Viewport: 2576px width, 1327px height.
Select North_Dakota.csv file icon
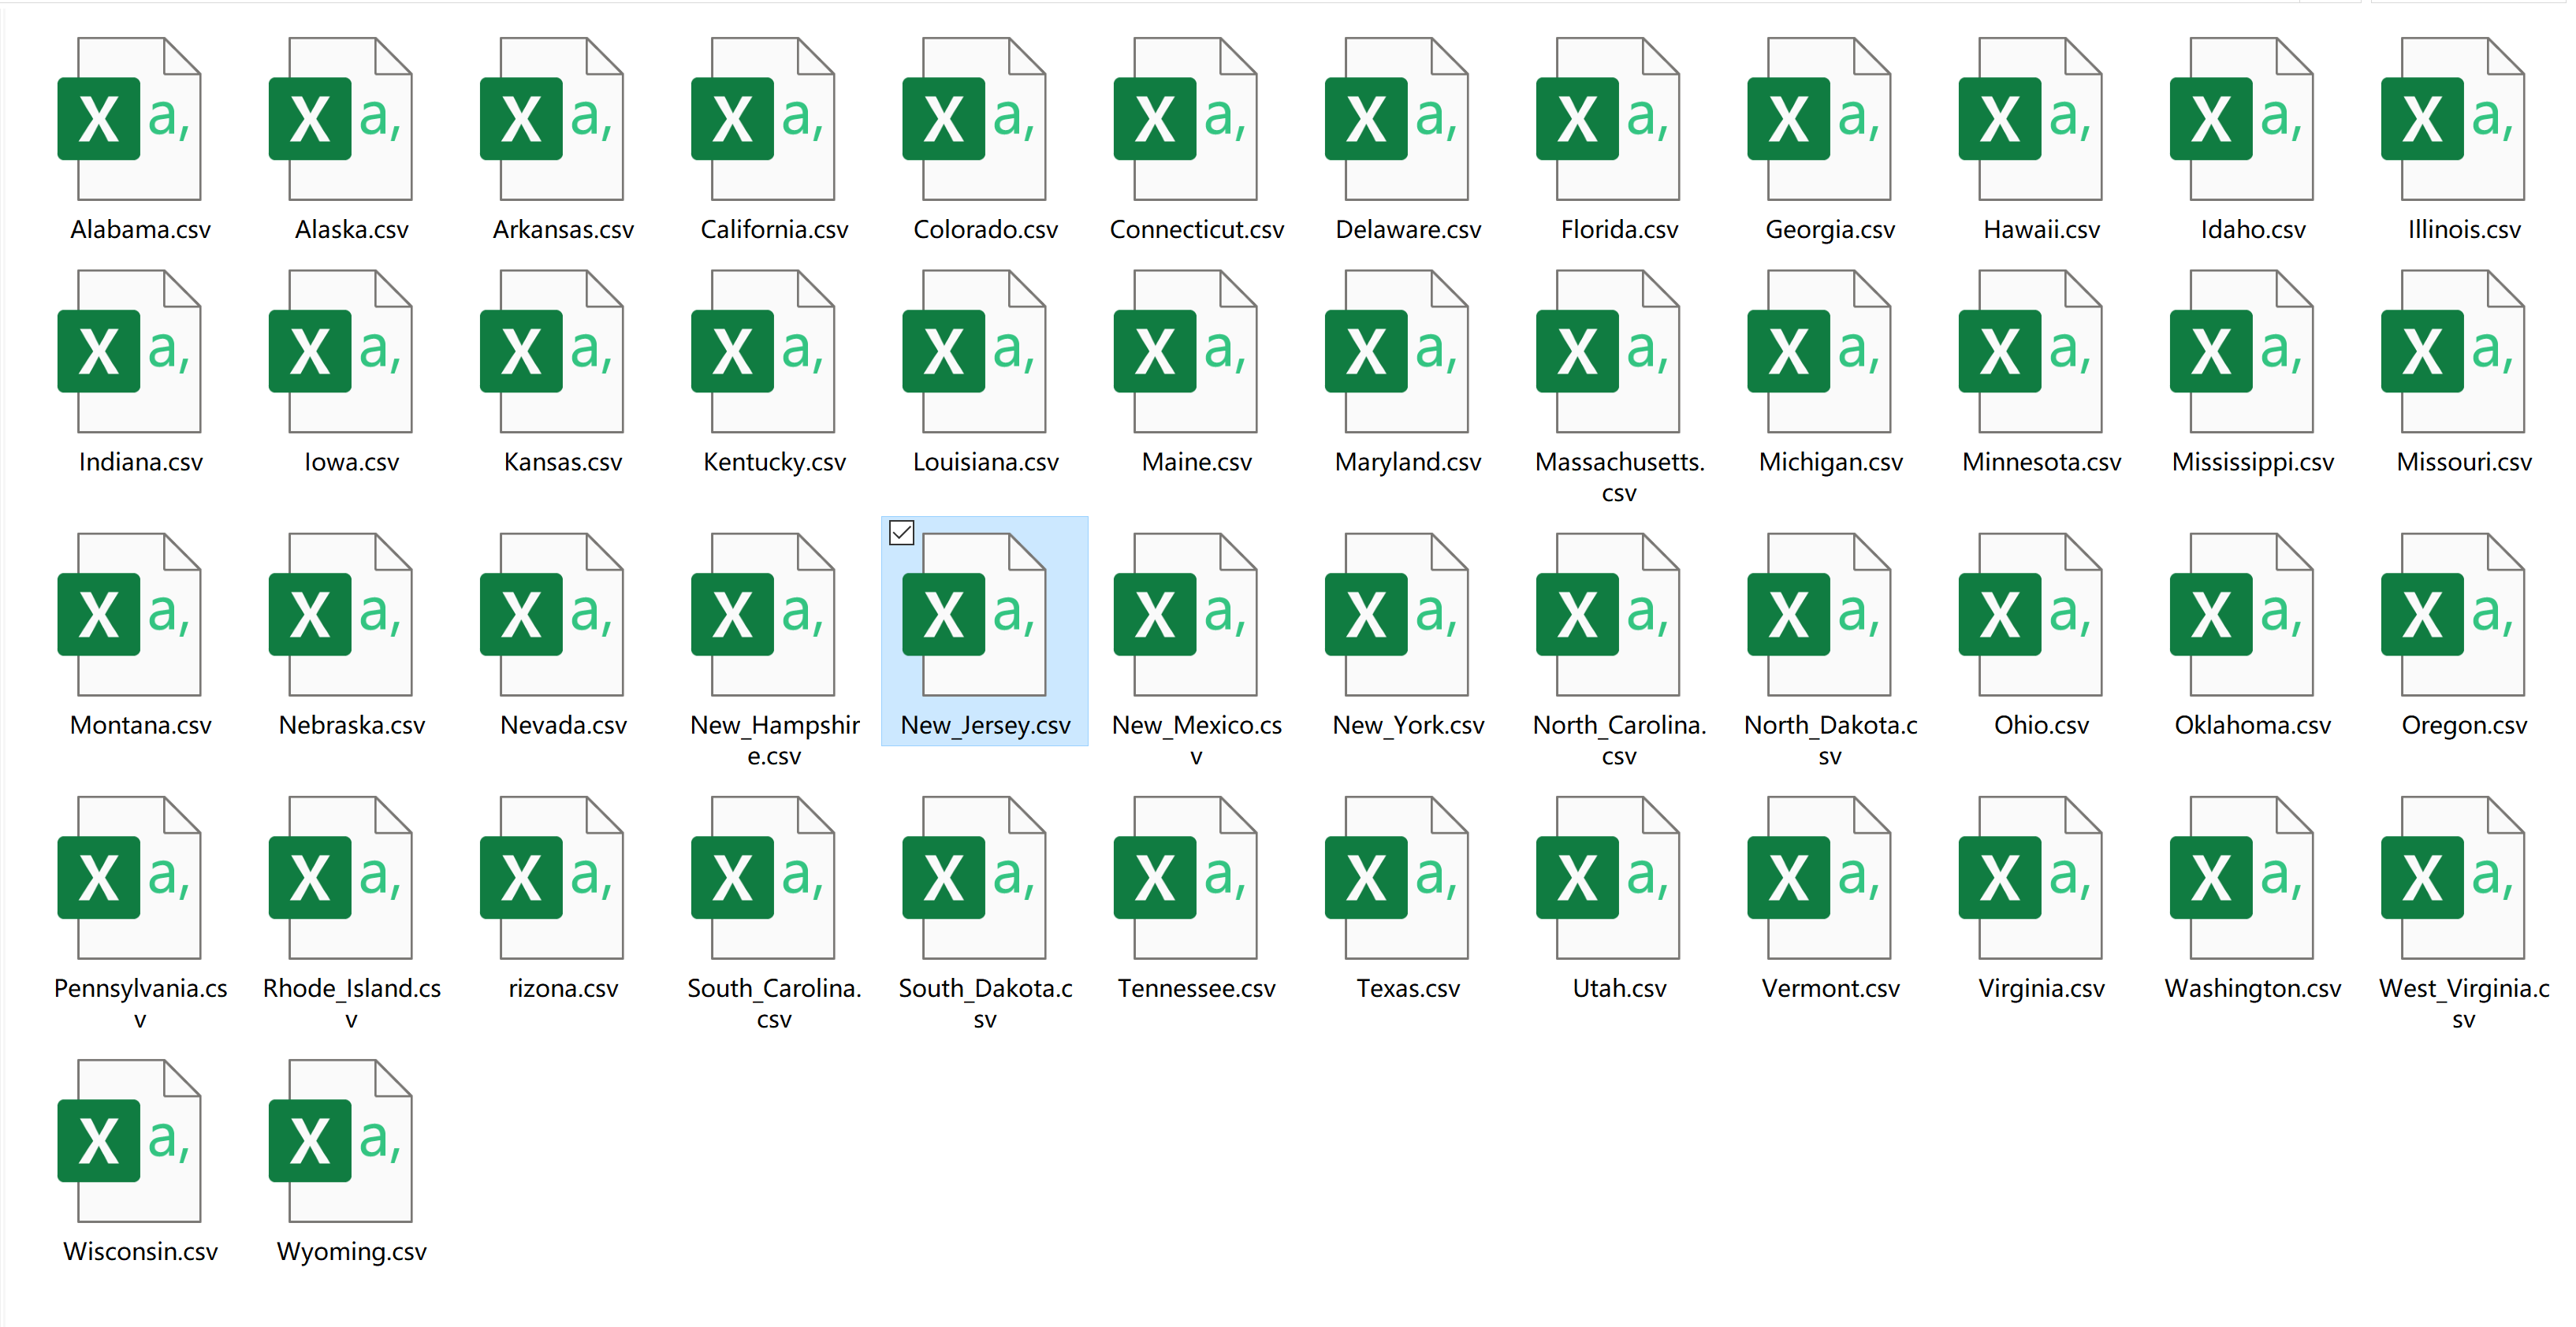coord(1819,614)
